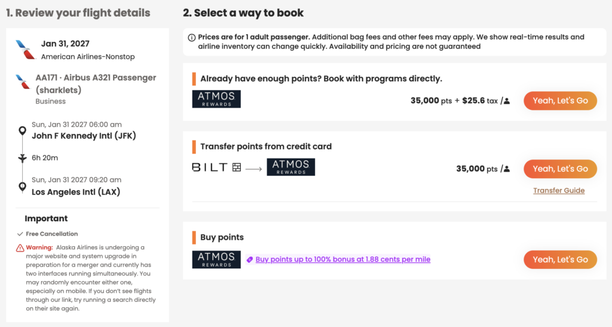
Task: Choose Yeah, Let's Go for direct program booking
Action: click(560, 100)
